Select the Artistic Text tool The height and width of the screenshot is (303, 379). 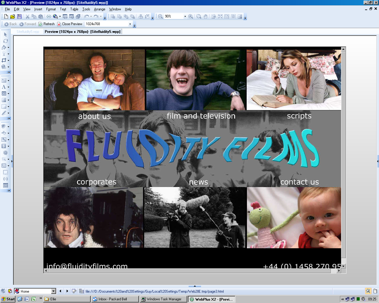coord(4,87)
